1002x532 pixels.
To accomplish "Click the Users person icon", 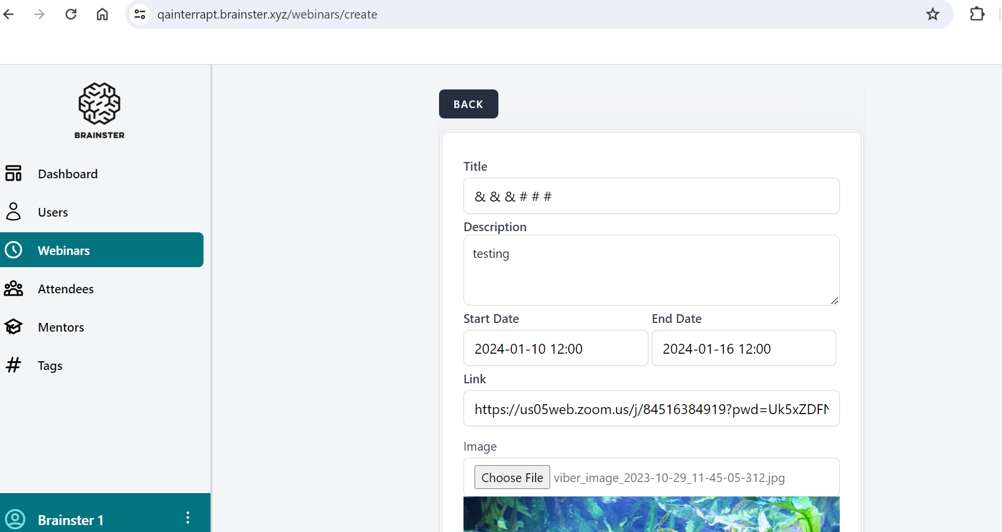I will click(13, 212).
